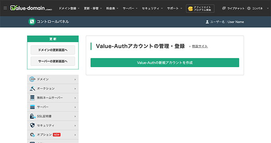The width and height of the screenshot is (271, 143).
Task: Click the user profile icon
Action: click(207, 22)
